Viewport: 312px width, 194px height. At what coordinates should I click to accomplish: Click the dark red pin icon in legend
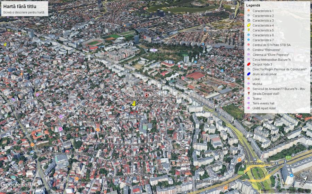tap(249, 93)
